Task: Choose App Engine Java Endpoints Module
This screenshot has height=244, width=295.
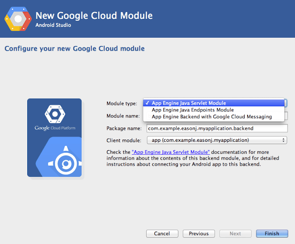Action: pos(214,110)
